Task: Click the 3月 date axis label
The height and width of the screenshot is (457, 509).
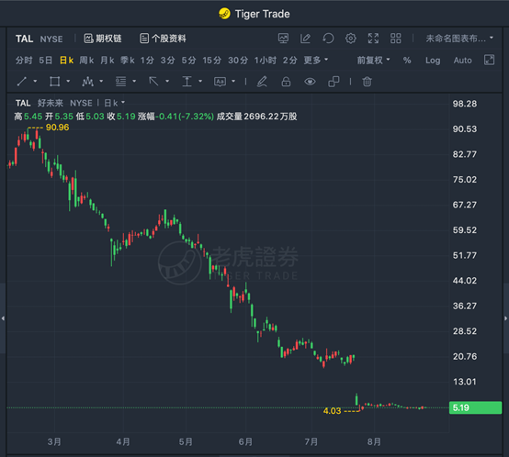Action: (54, 441)
